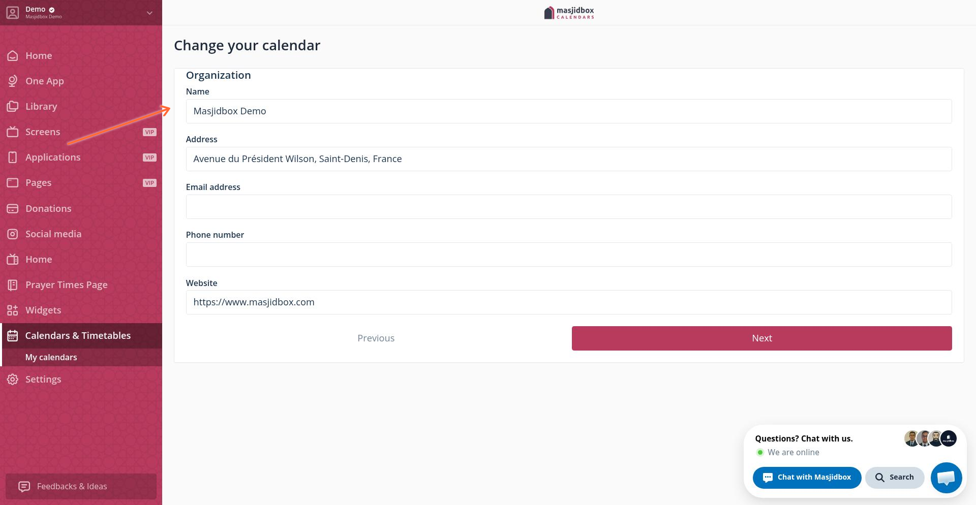Collapse the Calendars & Timetables section
976x505 pixels.
[x=78, y=336]
